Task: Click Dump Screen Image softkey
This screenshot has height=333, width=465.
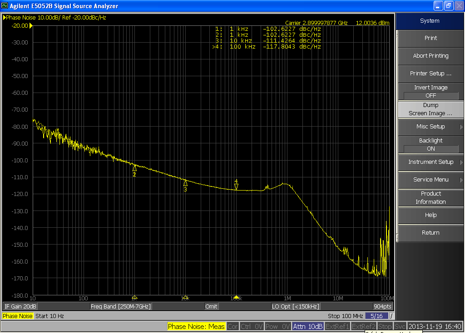Action: tap(430, 109)
